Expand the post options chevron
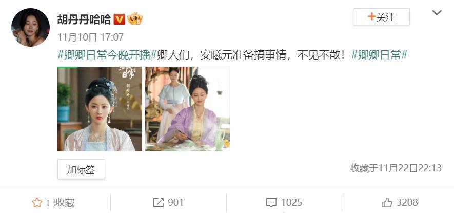 [x=437, y=13]
